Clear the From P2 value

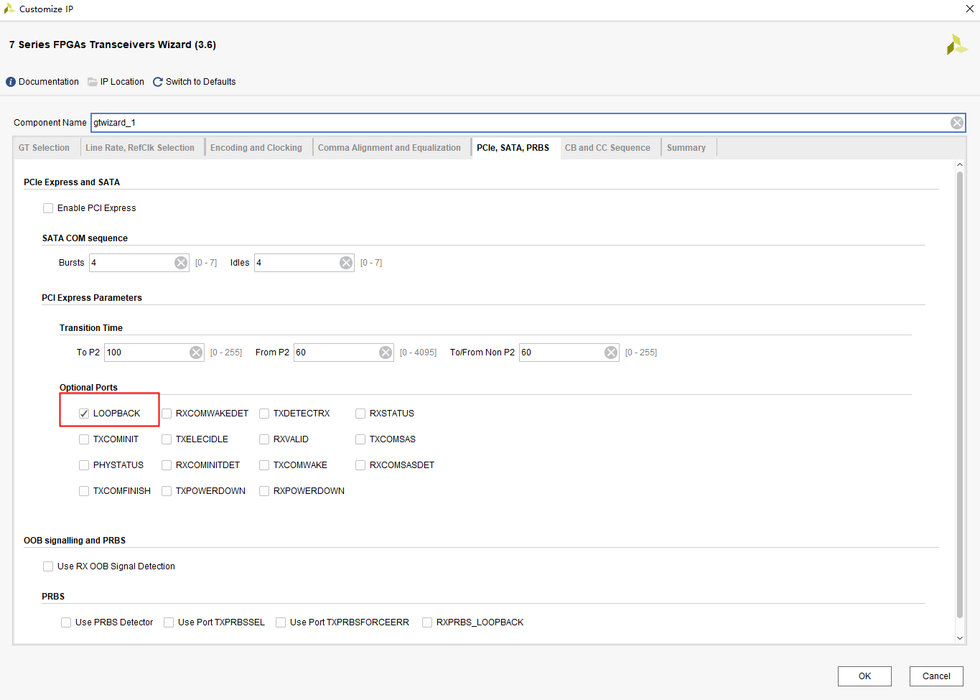386,353
